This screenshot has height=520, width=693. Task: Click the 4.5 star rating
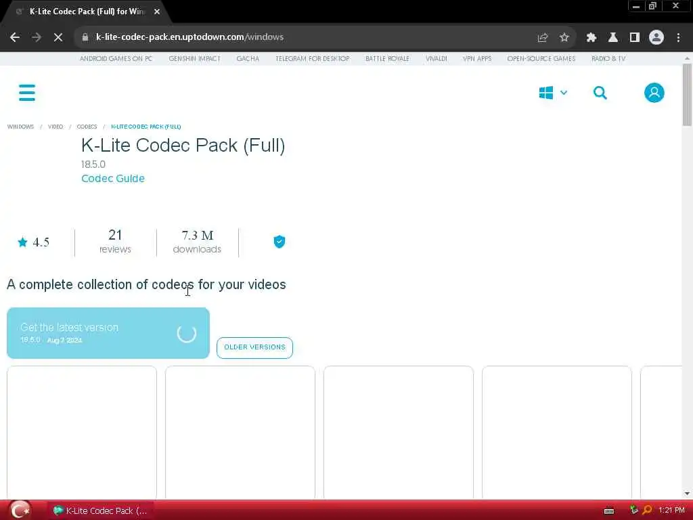[x=34, y=242]
